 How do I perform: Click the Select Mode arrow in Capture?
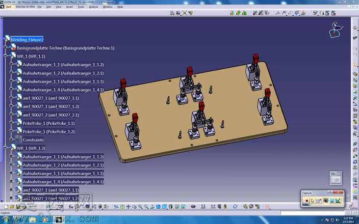tap(313, 201)
